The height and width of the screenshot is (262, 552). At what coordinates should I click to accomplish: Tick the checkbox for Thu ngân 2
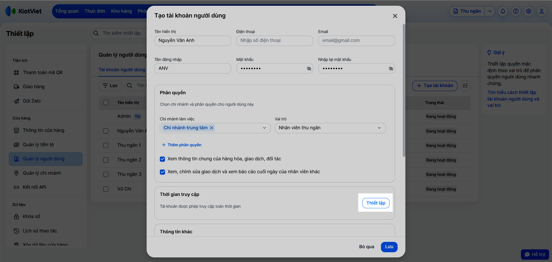click(x=106, y=160)
